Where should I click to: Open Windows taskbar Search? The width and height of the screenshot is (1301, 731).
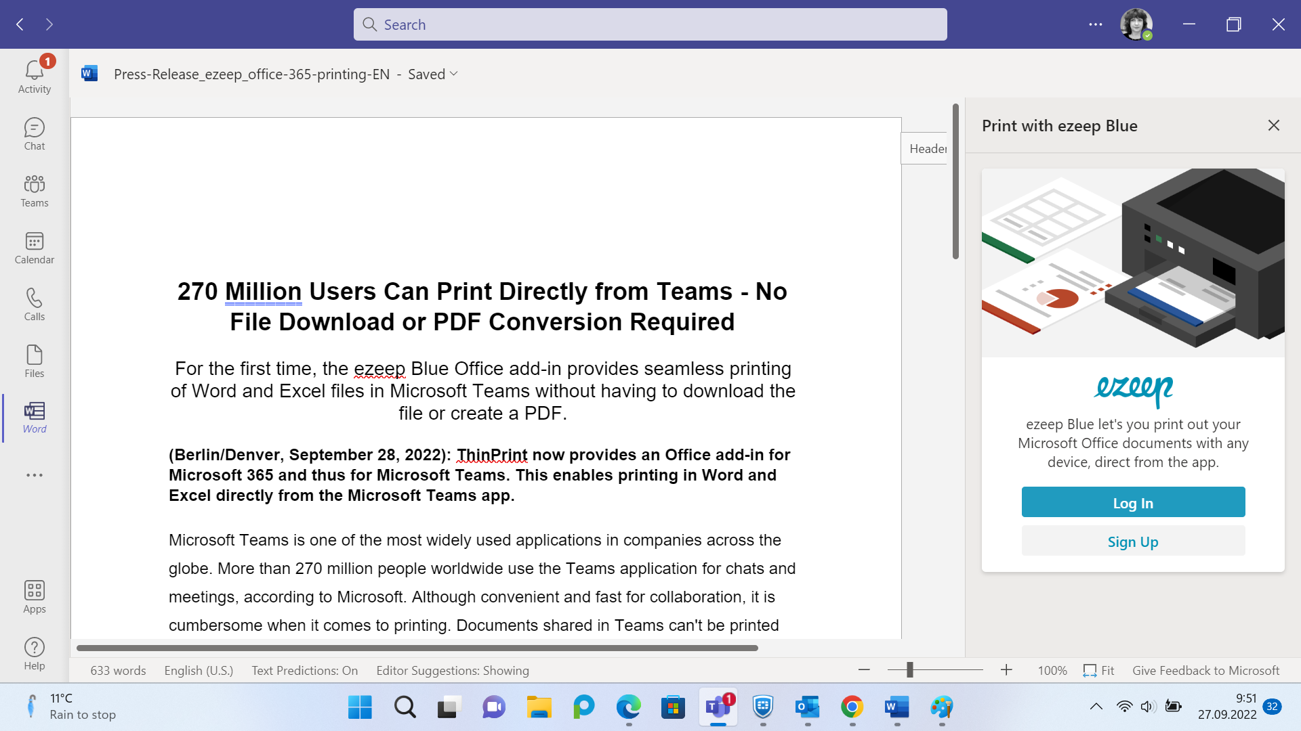point(405,707)
